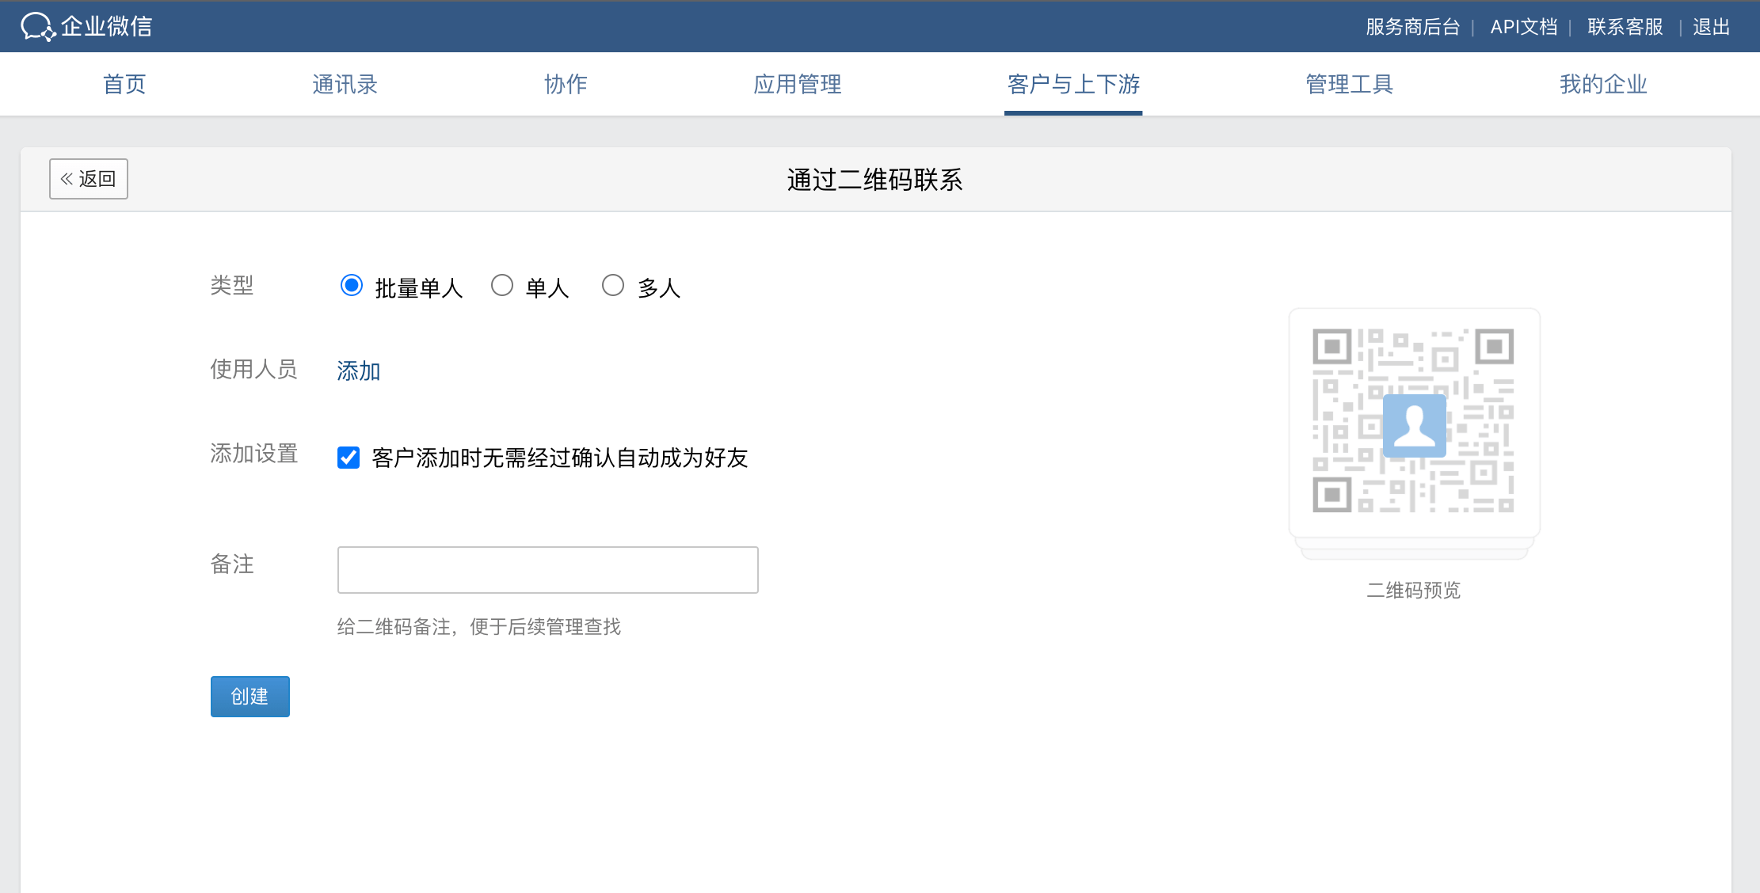Select the 客户与上下游 tab
This screenshot has width=1760, height=893.
1073,84
